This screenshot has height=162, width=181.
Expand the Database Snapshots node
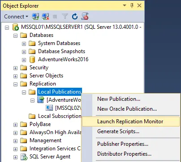[x=24, y=52]
